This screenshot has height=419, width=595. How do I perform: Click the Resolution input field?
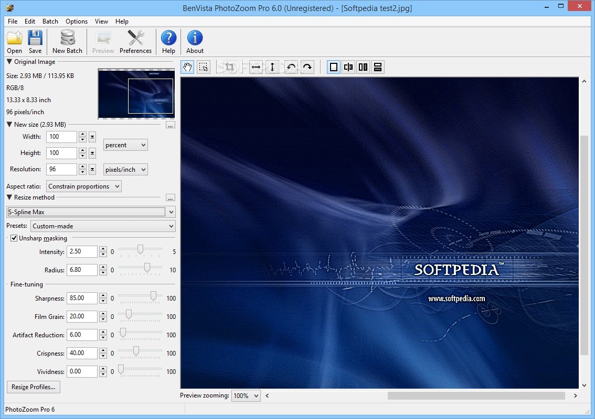61,169
